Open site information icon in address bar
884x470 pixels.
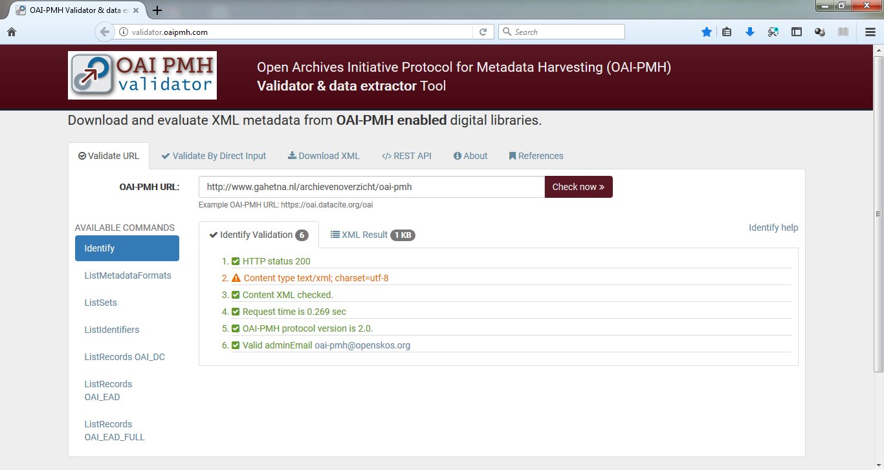(x=123, y=32)
